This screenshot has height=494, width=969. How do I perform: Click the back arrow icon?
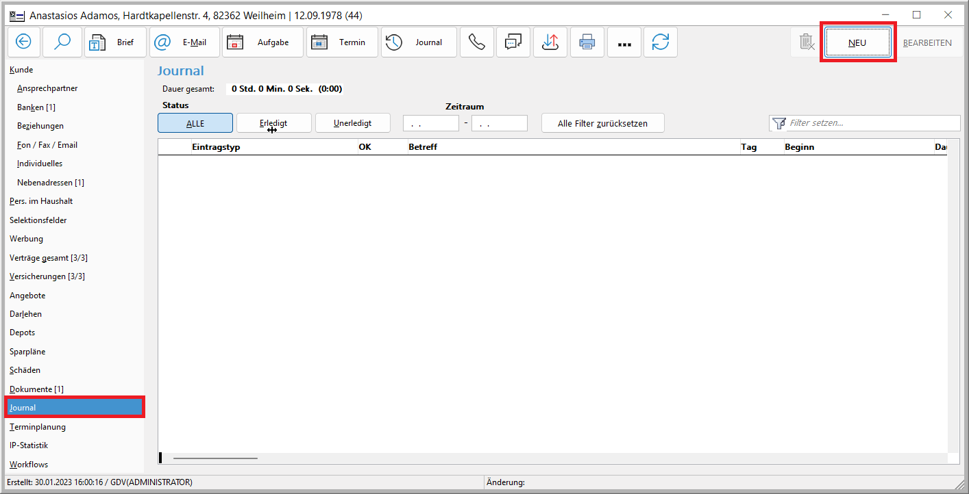[24, 42]
